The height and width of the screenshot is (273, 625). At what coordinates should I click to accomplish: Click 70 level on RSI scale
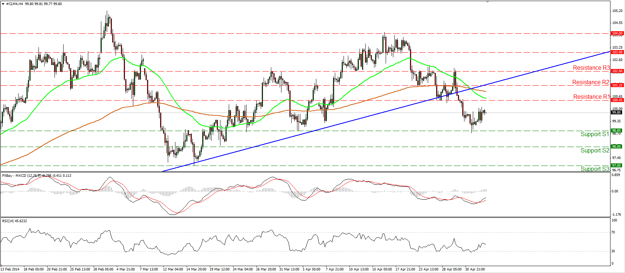click(x=614, y=232)
